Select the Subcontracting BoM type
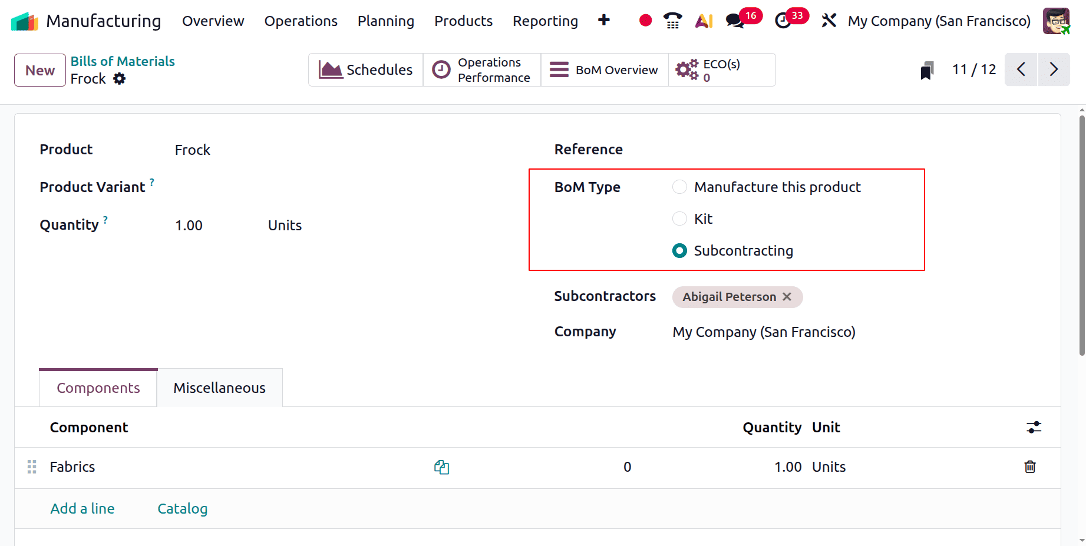The height and width of the screenshot is (546, 1086). (x=679, y=251)
